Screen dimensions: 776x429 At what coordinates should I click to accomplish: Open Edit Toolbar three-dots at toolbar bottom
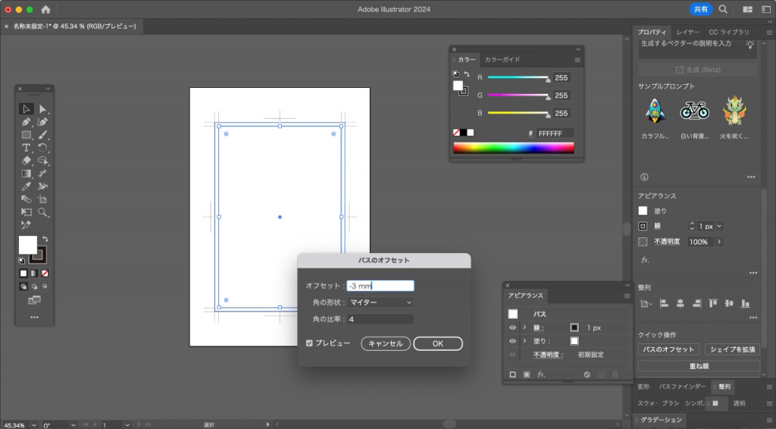[x=34, y=317]
